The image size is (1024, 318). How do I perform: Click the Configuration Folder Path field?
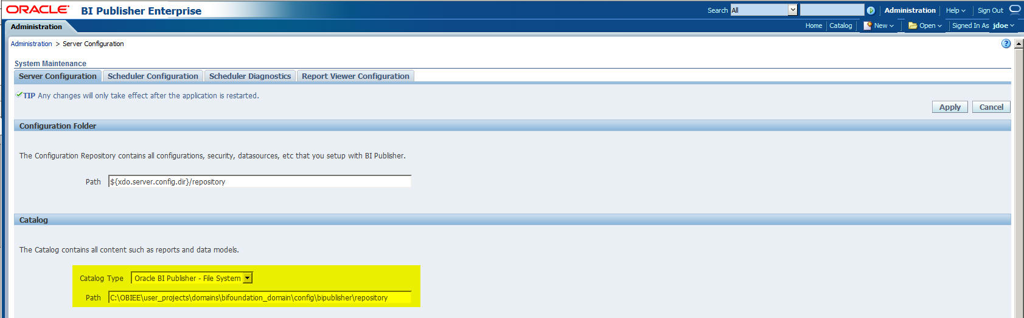[260, 181]
